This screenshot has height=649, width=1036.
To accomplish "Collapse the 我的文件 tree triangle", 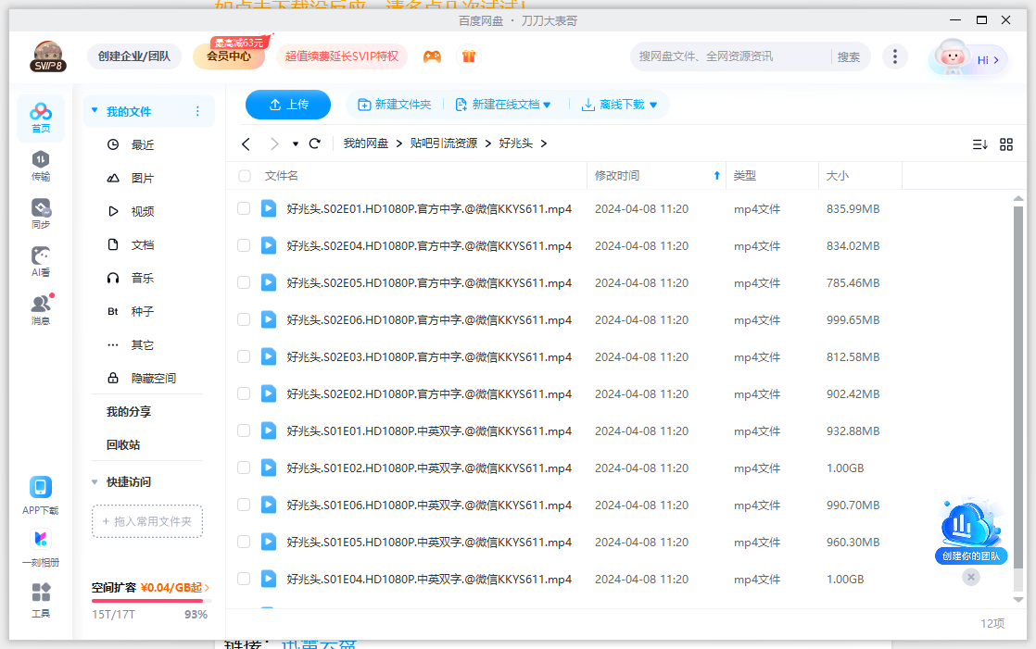I will 95,111.
